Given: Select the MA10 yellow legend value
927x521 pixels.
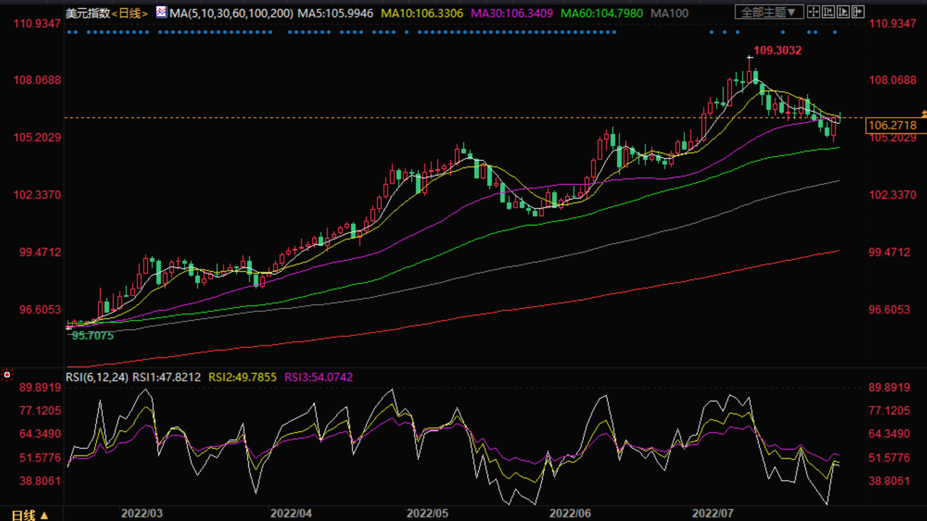Looking at the screenshot, I should tap(421, 13).
